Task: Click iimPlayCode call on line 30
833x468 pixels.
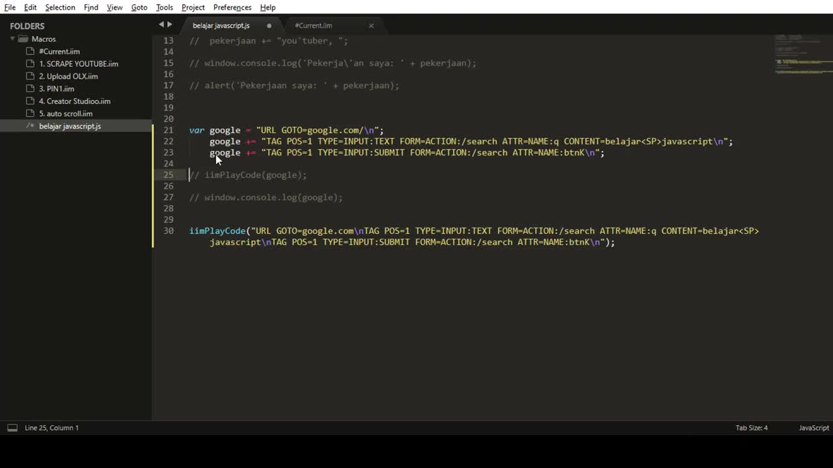Action: click(x=217, y=231)
